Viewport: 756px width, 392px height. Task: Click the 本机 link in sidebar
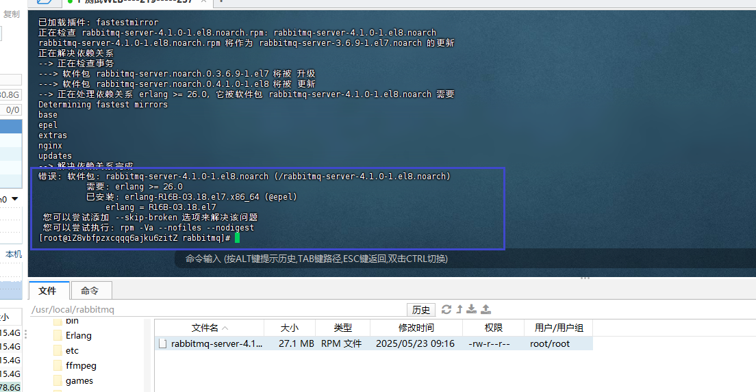coord(14,254)
